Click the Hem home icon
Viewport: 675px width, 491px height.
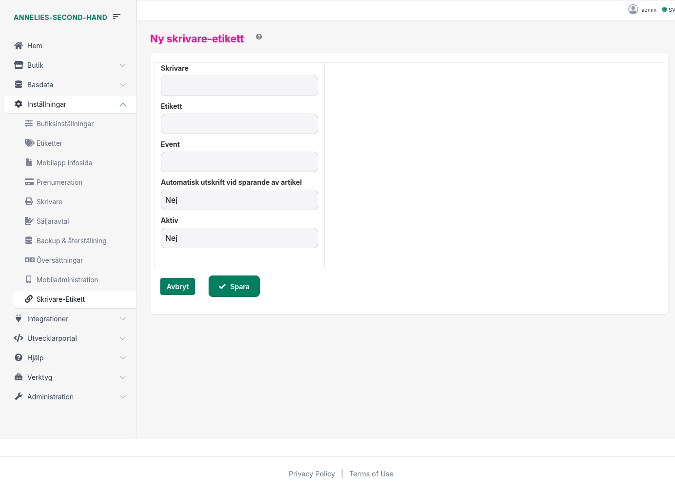tap(19, 46)
